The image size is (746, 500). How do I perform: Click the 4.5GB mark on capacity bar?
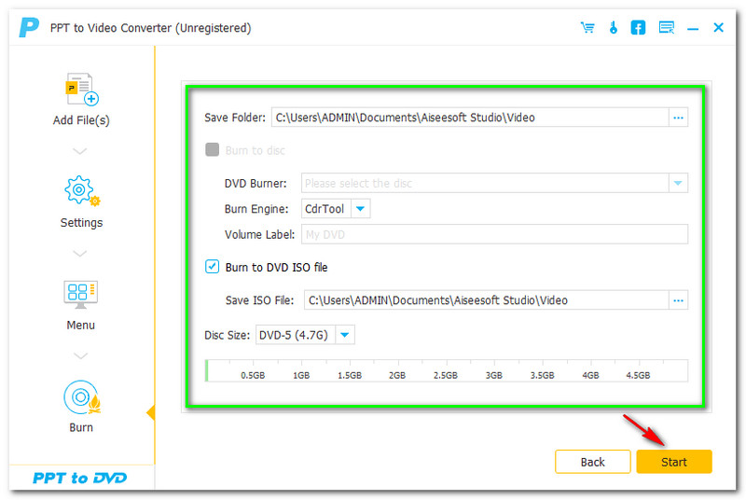(x=638, y=375)
